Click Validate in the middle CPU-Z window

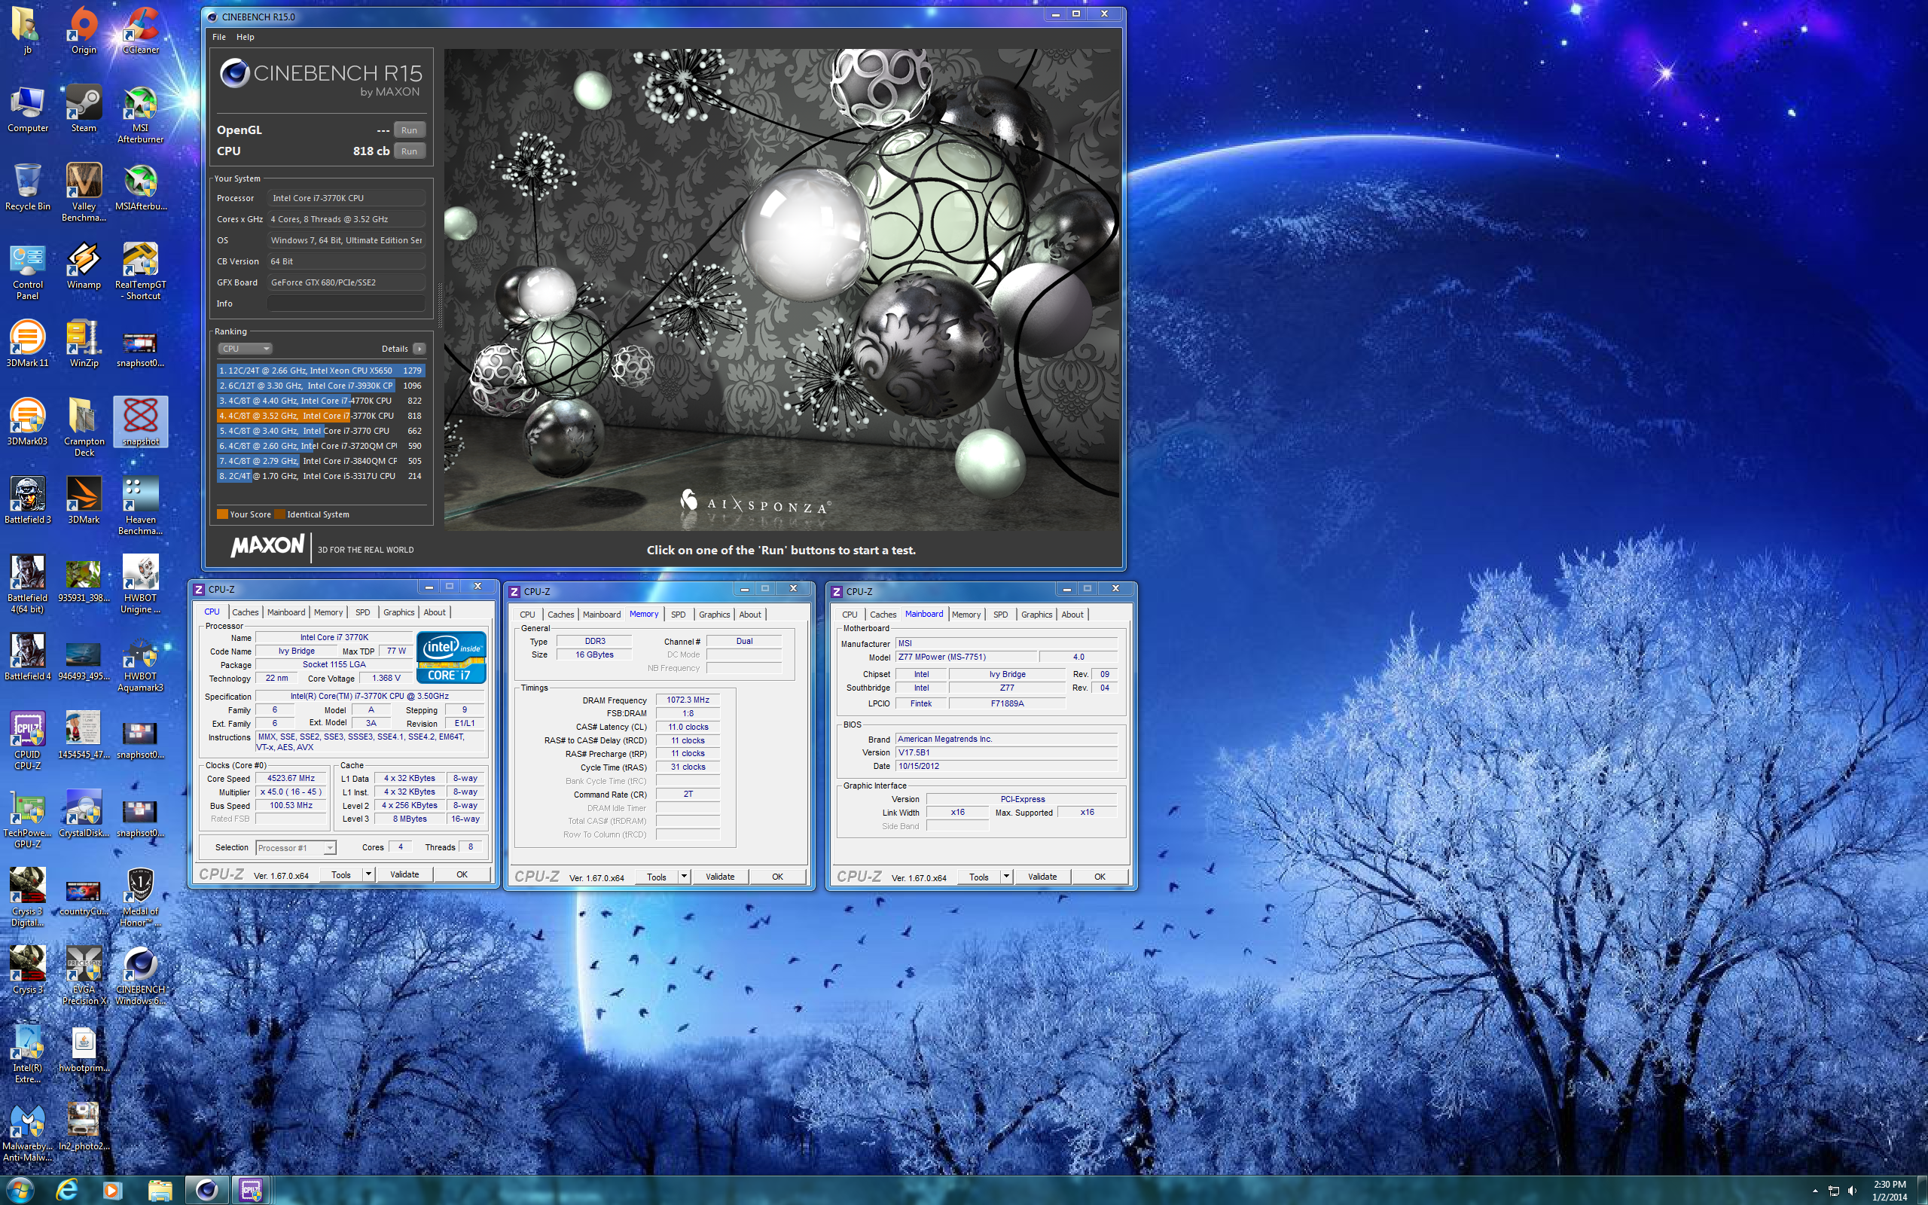coord(719,877)
